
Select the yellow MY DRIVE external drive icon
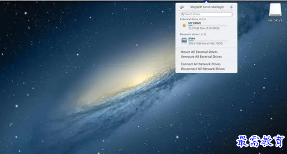point(184,25)
